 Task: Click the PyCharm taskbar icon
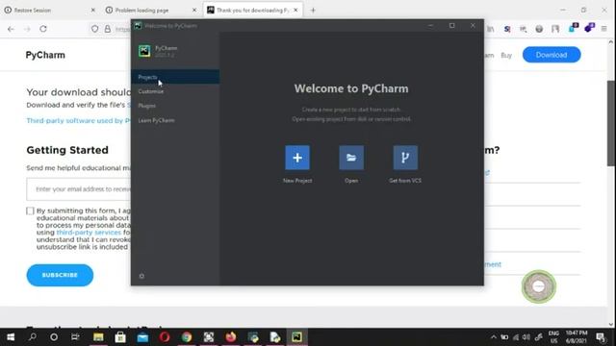click(296, 337)
